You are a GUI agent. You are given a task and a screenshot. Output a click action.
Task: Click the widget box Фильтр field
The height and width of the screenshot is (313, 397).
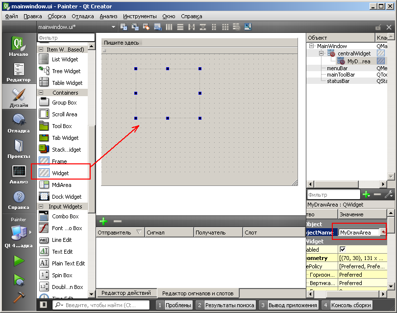[66, 38]
